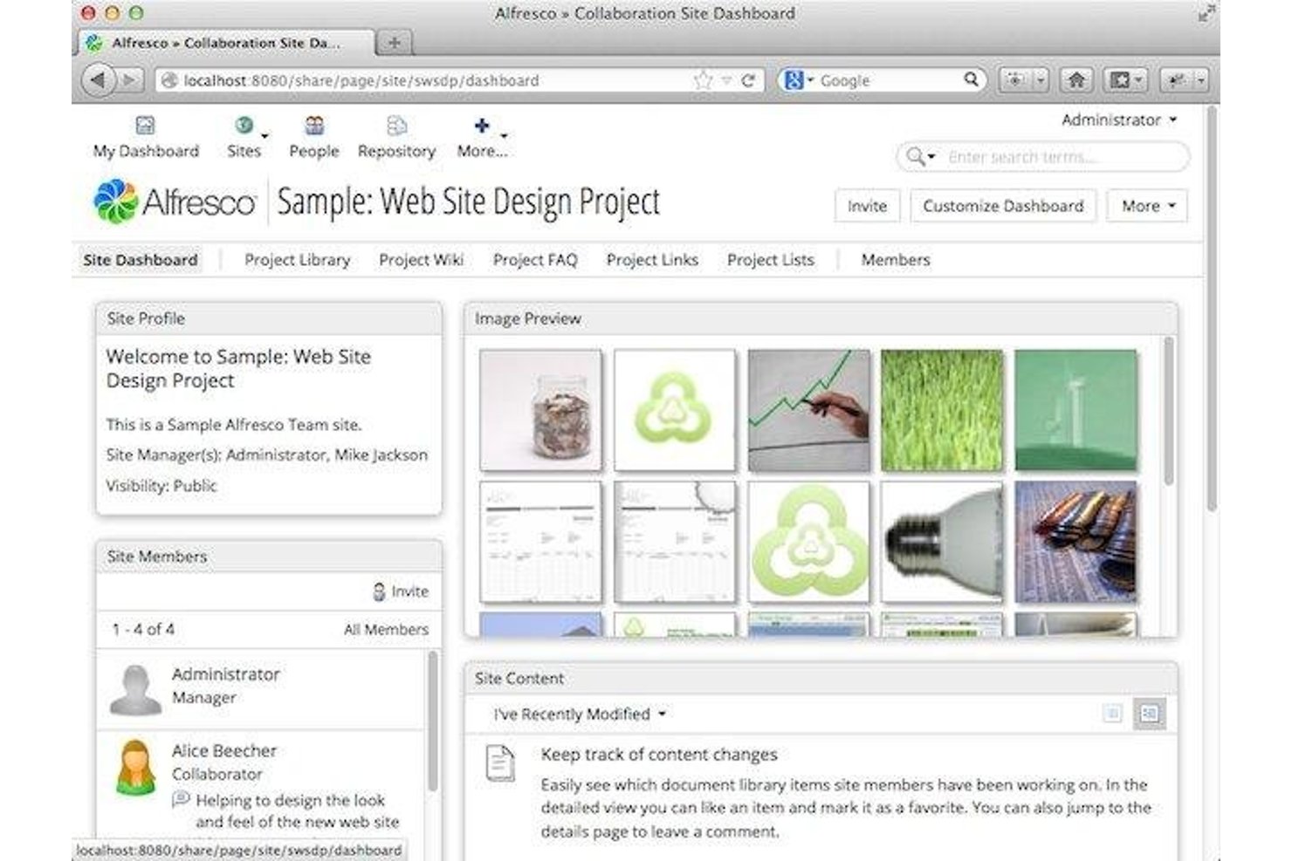The width and height of the screenshot is (1292, 861).
Task: Open coin jar image thumbnail
Action: click(540, 410)
